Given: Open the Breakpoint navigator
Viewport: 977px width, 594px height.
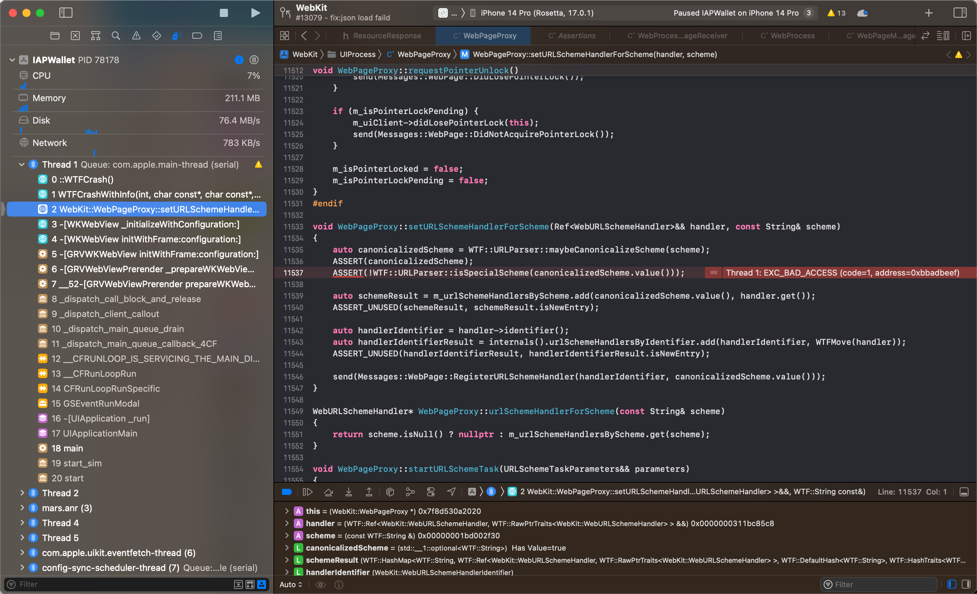Looking at the screenshot, I should 197,36.
